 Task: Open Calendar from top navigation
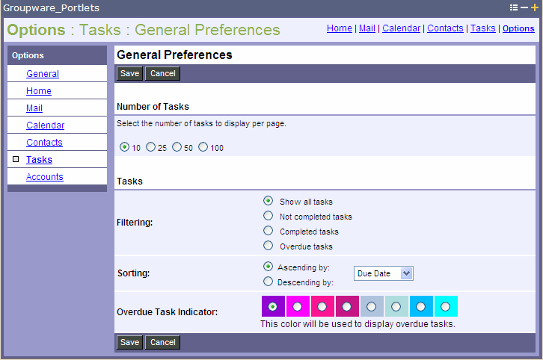point(402,28)
